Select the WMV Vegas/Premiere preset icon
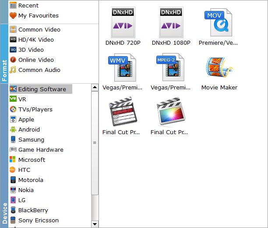 point(123,67)
